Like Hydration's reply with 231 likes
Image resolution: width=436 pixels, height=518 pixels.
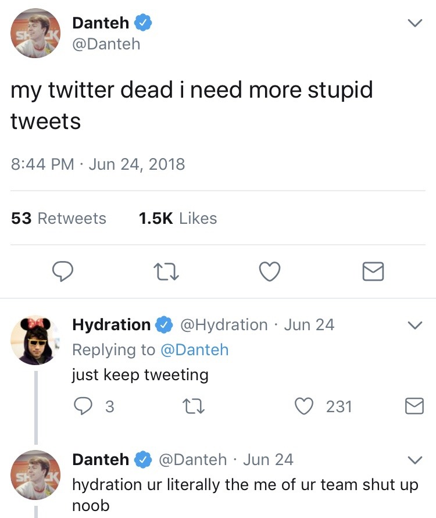click(305, 406)
